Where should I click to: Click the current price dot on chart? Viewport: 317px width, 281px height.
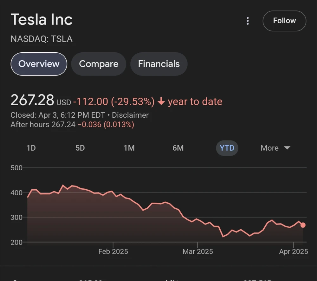click(303, 225)
